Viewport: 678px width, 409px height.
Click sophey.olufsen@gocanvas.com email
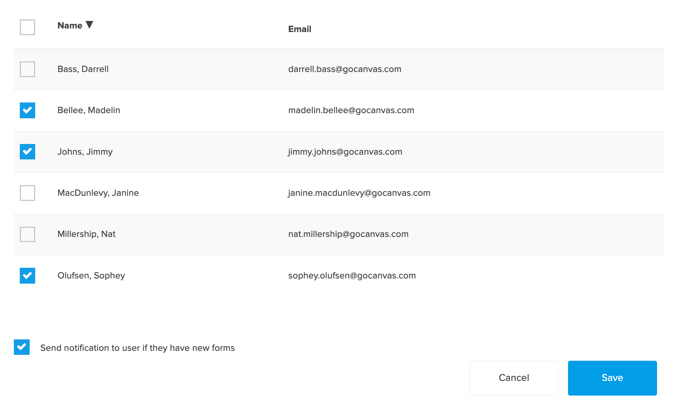(x=352, y=276)
